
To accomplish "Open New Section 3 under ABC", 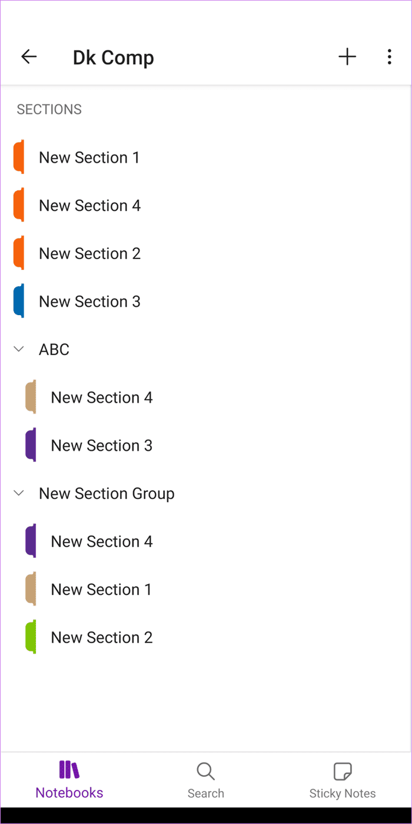I will coord(206,445).
